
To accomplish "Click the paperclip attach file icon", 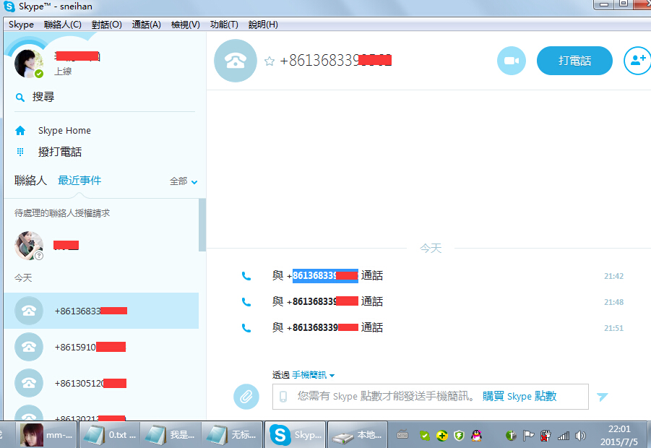I will click(x=246, y=396).
